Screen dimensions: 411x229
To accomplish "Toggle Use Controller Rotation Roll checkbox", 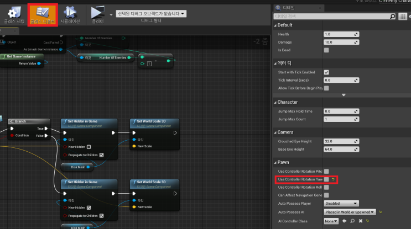I will pyautogui.click(x=326, y=187).
